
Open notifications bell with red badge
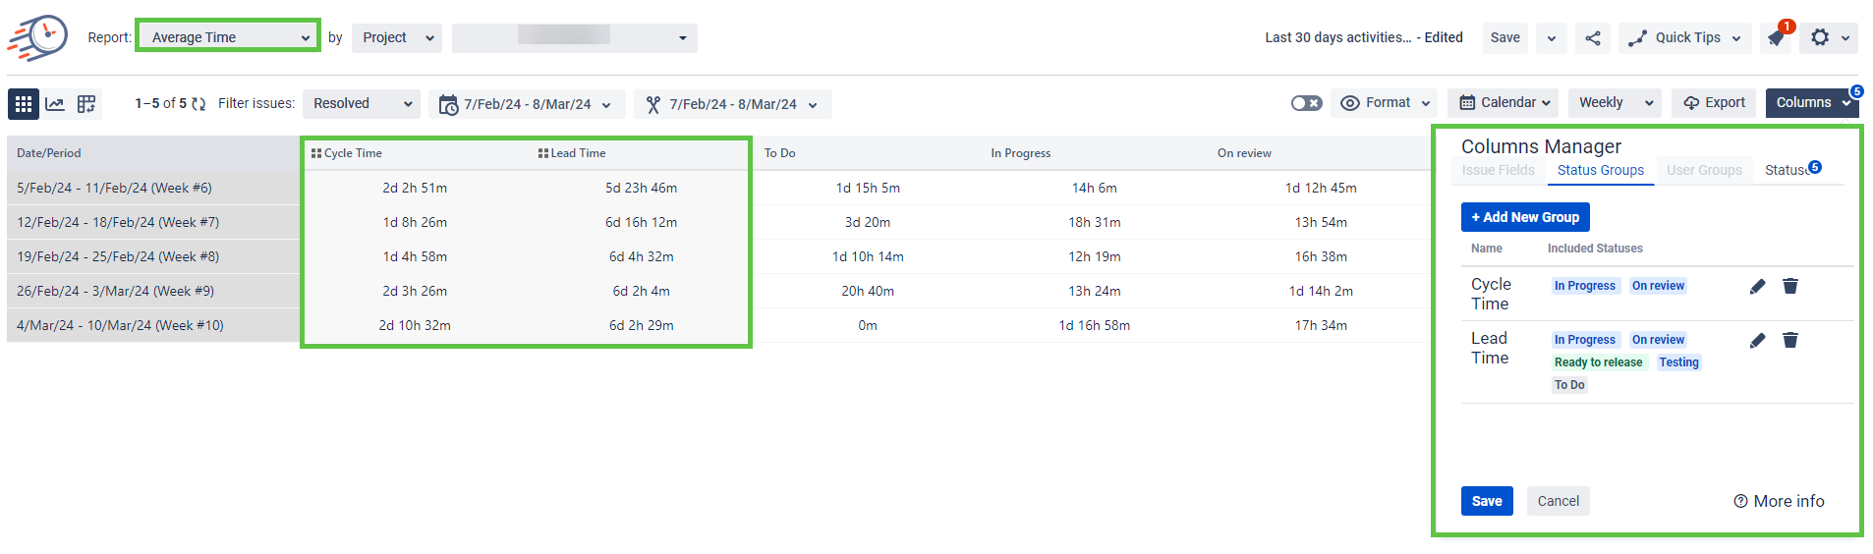[1776, 38]
